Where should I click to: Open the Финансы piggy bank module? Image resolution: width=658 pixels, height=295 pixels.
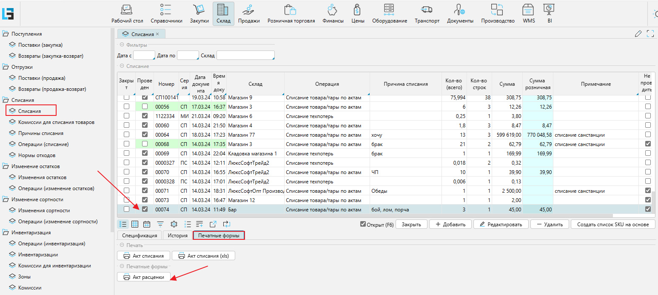pos(333,14)
